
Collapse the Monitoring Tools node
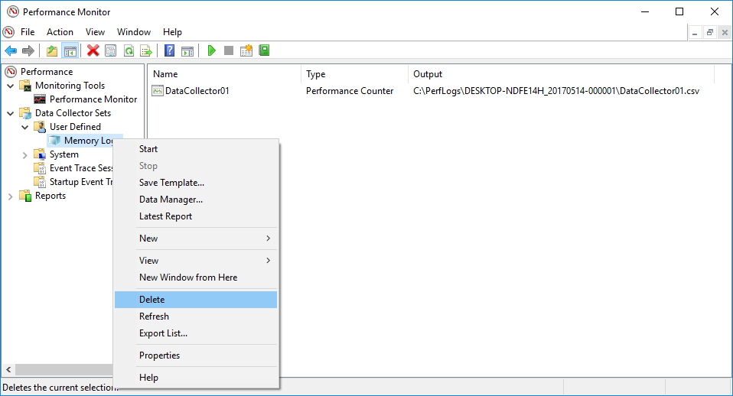[10, 86]
